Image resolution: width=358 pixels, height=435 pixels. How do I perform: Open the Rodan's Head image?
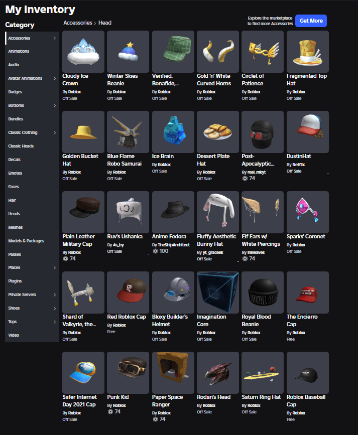[218, 373]
